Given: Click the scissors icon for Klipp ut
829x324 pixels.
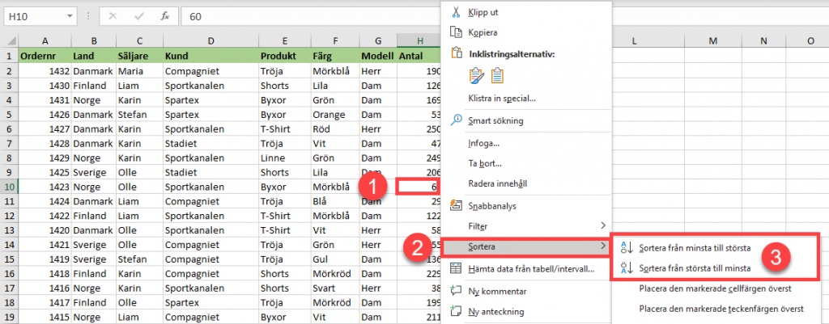Looking at the screenshot, I should [456, 12].
